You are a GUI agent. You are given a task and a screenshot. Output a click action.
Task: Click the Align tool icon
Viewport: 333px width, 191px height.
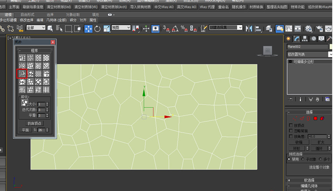click(x=258, y=29)
